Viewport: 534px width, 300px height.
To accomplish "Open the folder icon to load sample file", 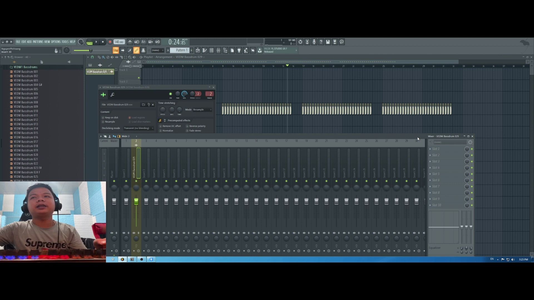I will coord(144,105).
